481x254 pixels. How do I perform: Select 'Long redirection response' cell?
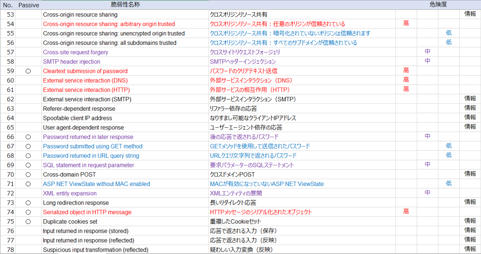pyautogui.click(x=125, y=203)
